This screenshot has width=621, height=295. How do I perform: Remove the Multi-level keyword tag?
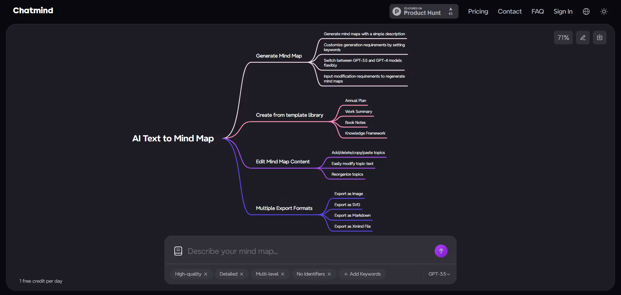(x=283, y=274)
